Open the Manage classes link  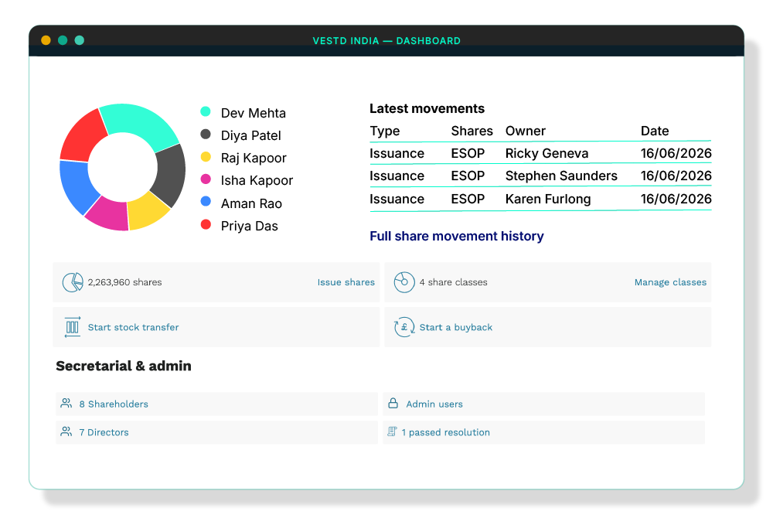click(x=670, y=282)
